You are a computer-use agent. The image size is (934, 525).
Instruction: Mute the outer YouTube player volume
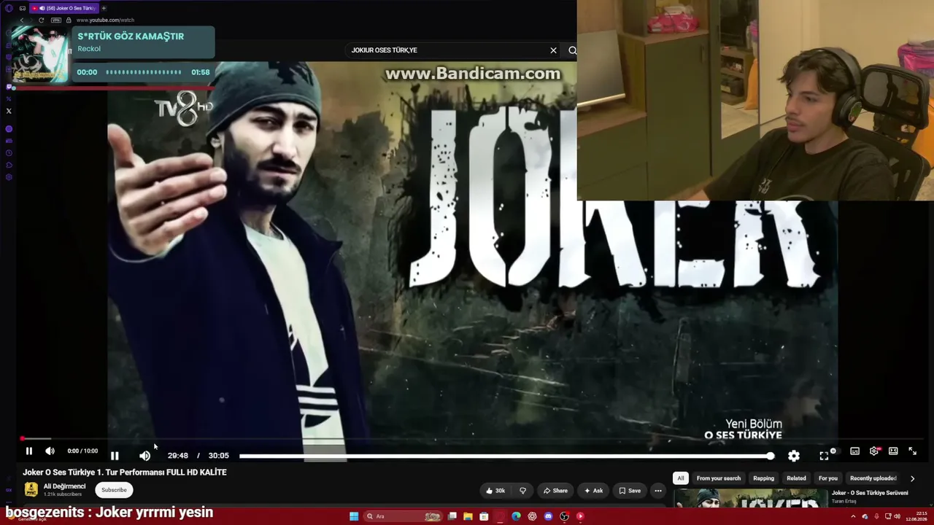coord(50,451)
